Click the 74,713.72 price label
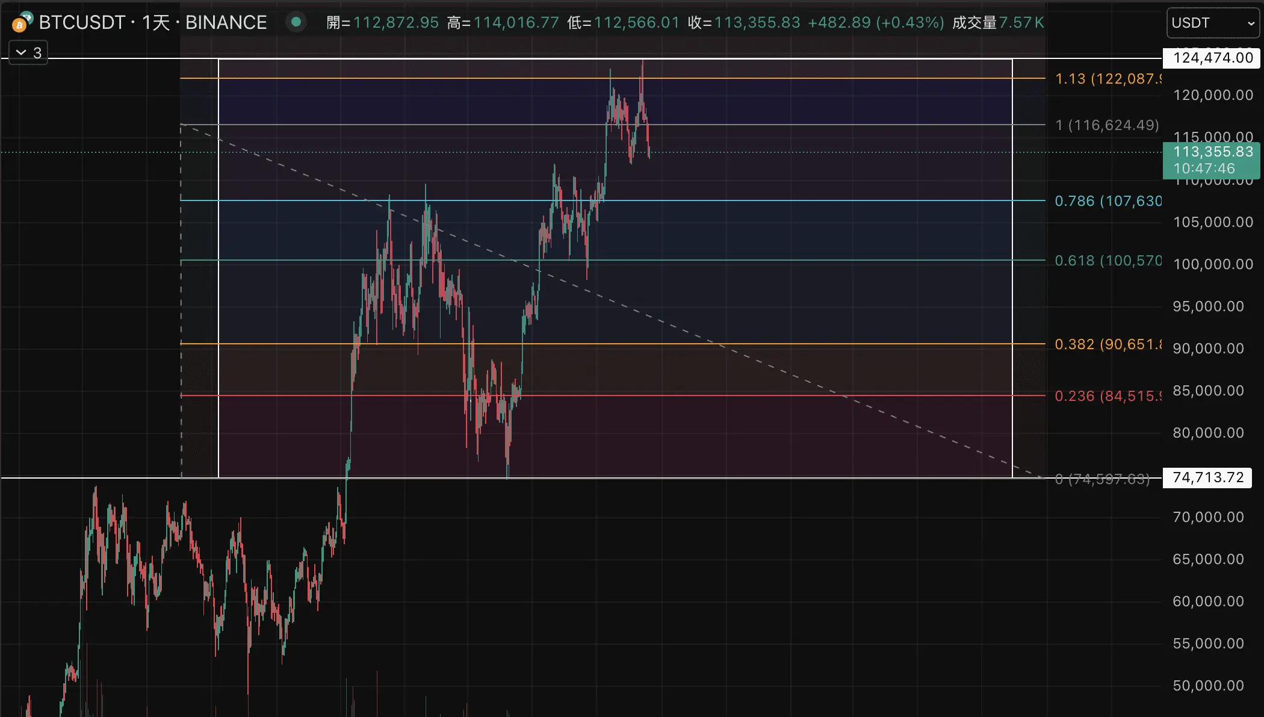Viewport: 1264px width, 717px height. tap(1207, 477)
